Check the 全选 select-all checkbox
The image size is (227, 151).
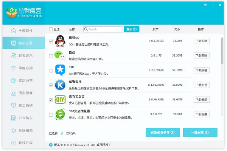click(x=51, y=29)
